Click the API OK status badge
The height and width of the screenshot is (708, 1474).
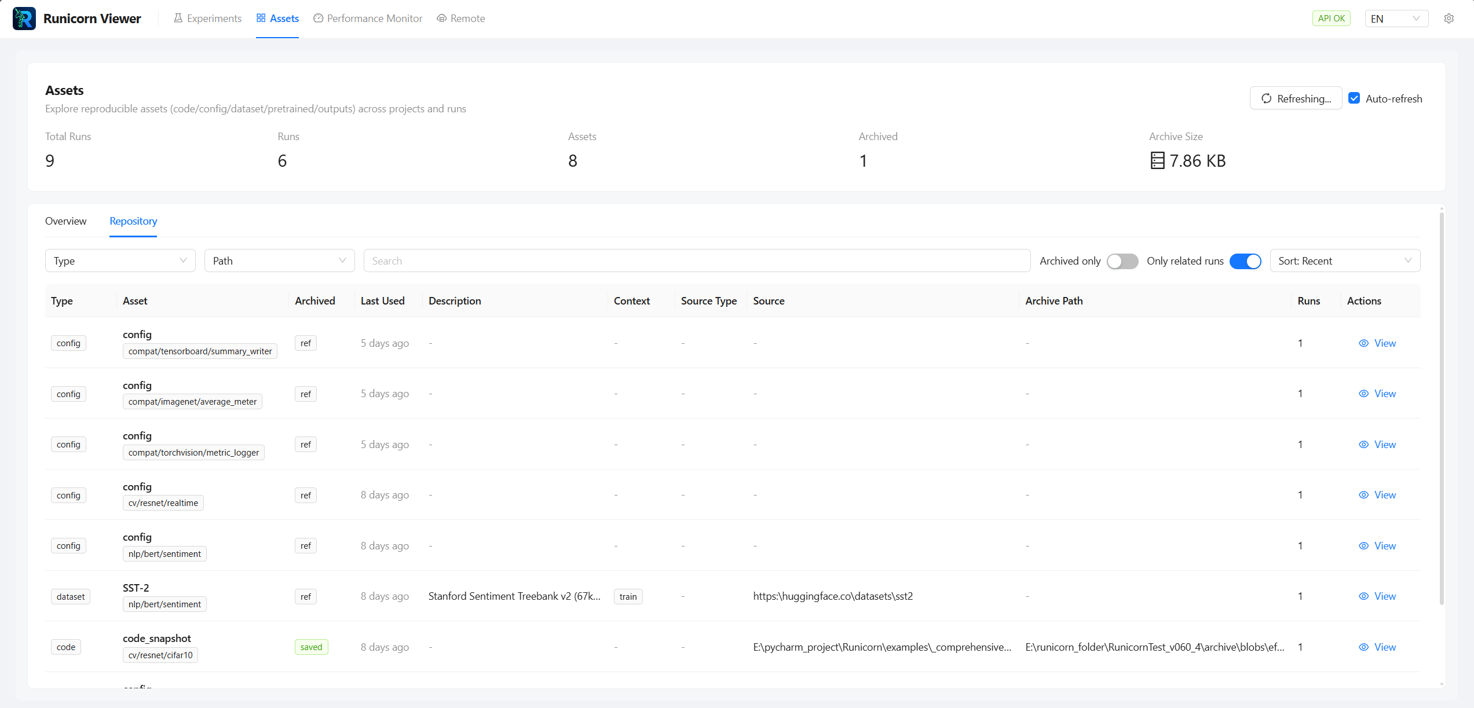pyautogui.click(x=1331, y=18)
